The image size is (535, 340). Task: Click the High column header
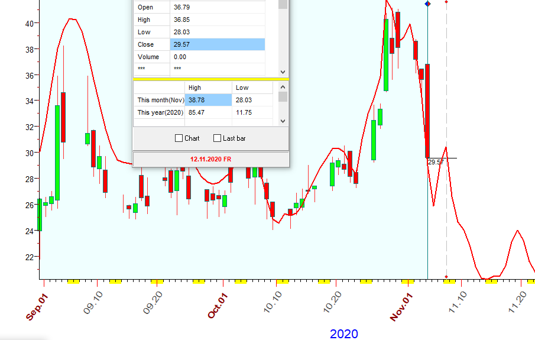(194, 88)
